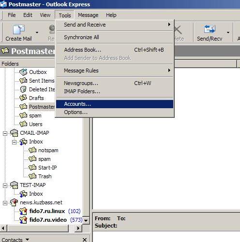Select the Sent Items folder icon

(x=23, y=81)
